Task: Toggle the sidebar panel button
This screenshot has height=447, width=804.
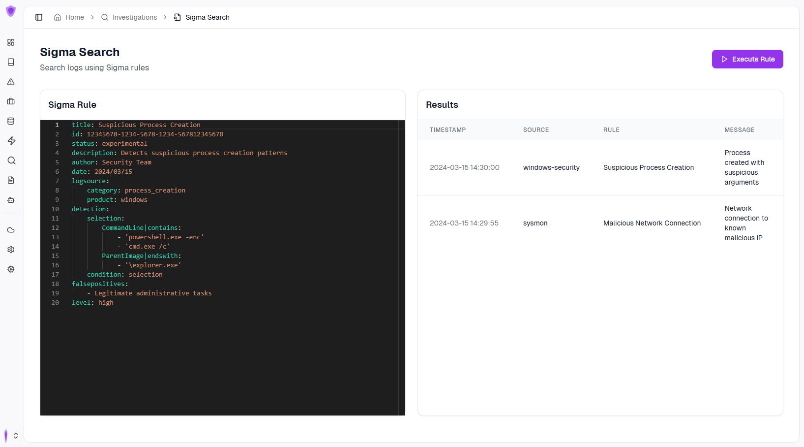Action: (x=39, y=17)
